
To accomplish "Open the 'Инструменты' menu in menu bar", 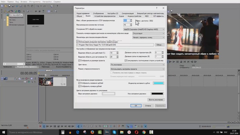I will pyautogui.click(x=35, y=1).
